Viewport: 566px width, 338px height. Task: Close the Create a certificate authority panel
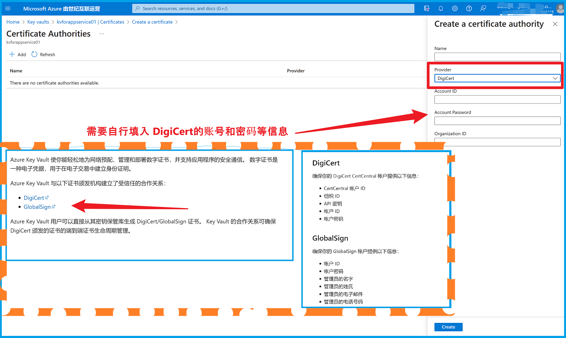coord(555,24)
